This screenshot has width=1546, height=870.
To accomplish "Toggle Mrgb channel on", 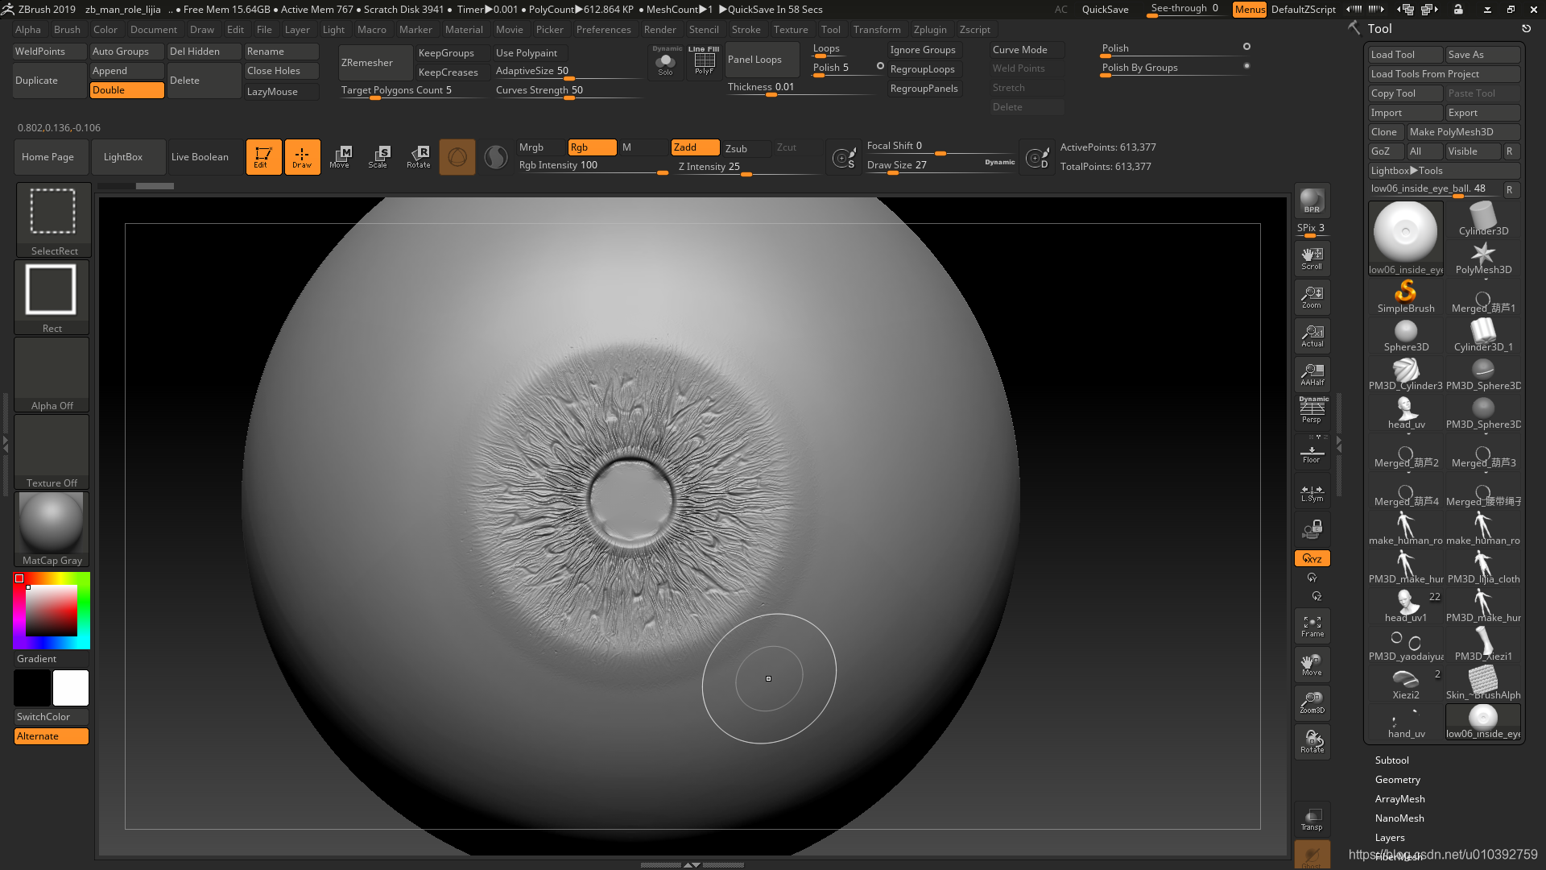I will pyautogui.click(x=532, y=147).
